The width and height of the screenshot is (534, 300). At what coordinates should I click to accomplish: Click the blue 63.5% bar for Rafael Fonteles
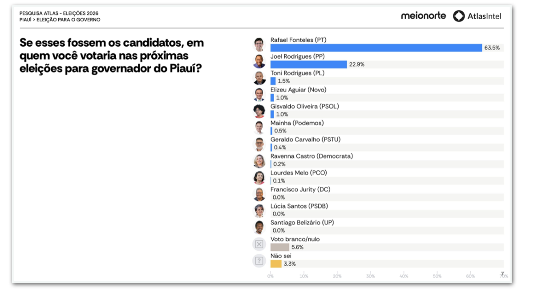(376, 48)
